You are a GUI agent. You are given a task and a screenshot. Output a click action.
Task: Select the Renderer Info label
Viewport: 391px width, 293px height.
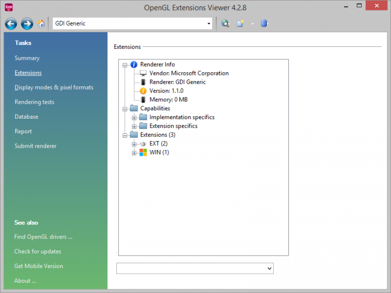pos(157,65)
